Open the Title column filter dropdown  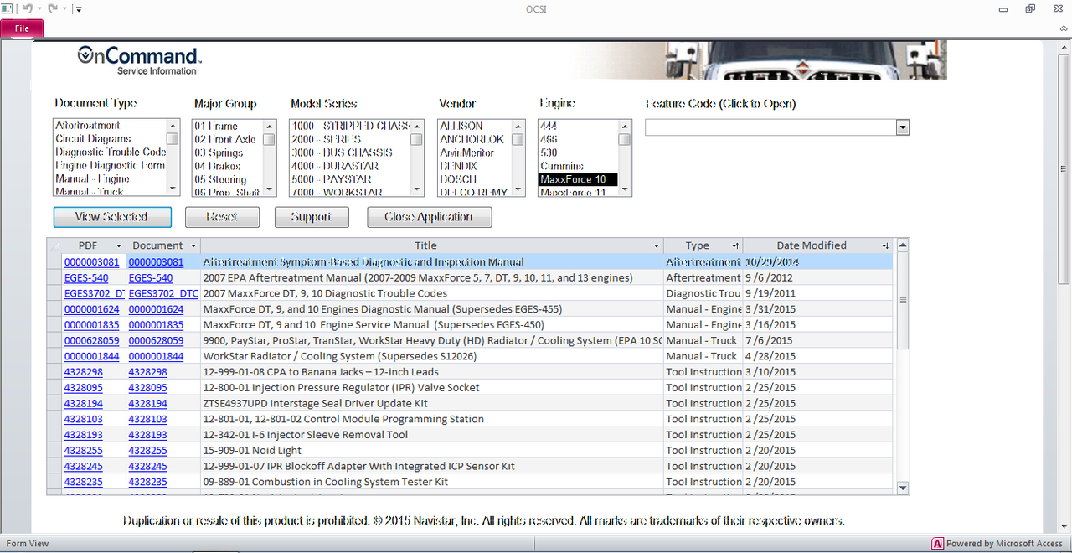click(x=657, y=246)
